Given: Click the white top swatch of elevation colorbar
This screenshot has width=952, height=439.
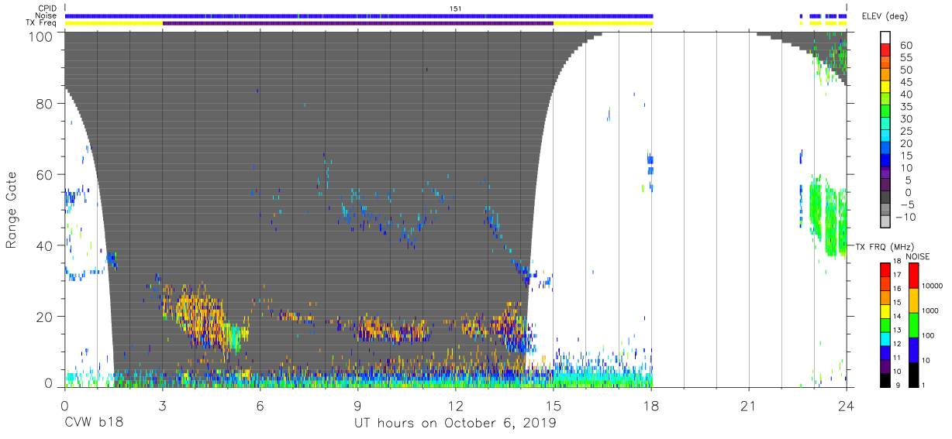Looking at the screenshot, I should tap(886, 38).
